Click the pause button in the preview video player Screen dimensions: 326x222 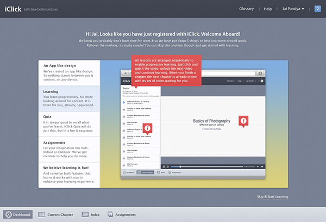[164, 166]
